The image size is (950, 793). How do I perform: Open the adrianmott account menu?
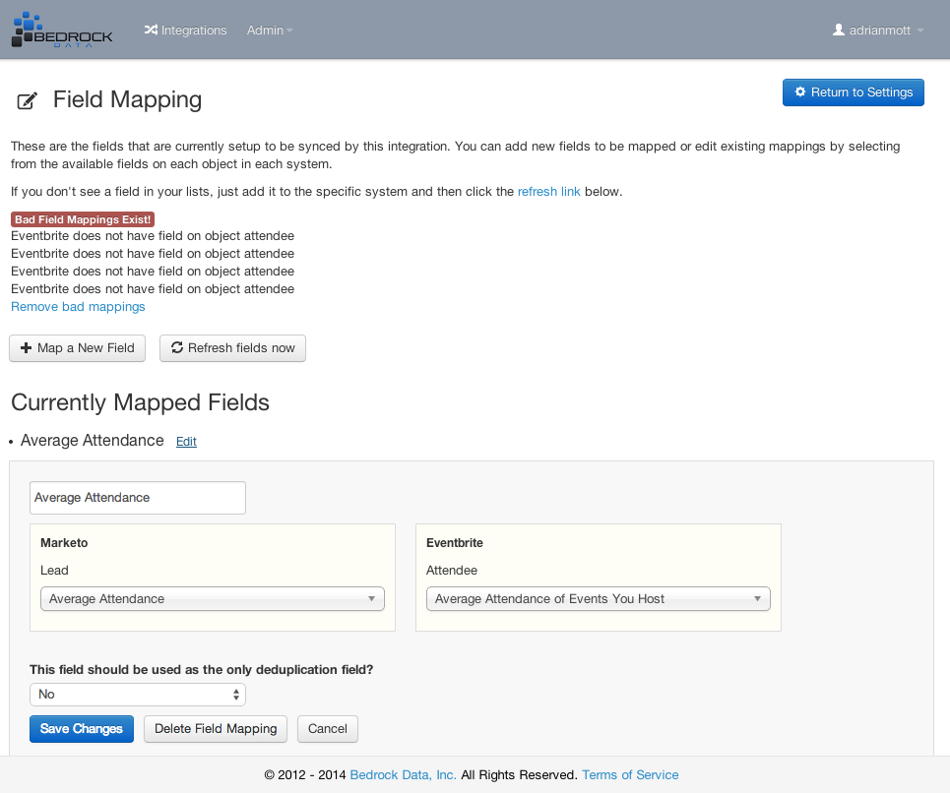click(x=878, y=30)
